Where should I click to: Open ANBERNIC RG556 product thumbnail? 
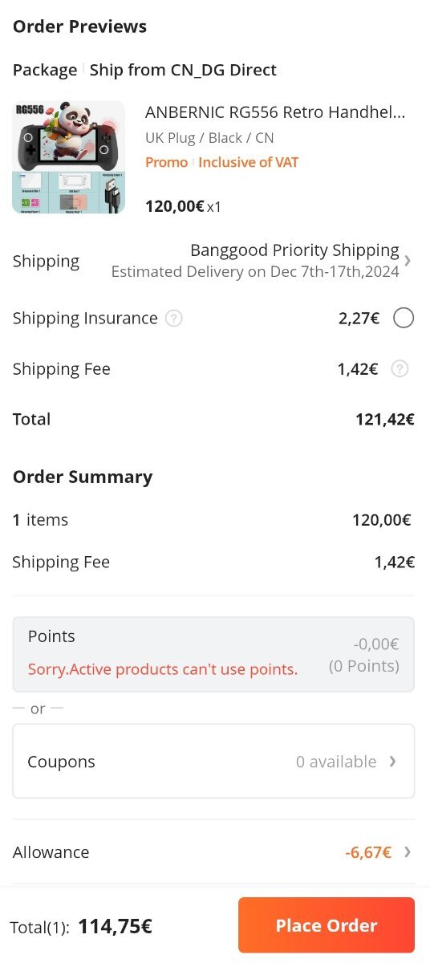(x=69, y=157)
